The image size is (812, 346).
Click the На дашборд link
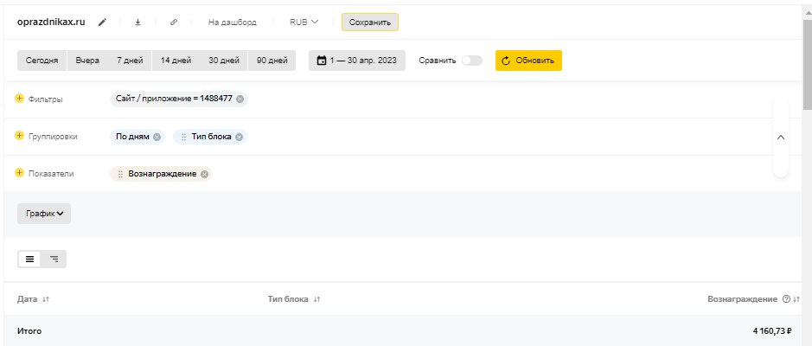(x=232, y=22)
